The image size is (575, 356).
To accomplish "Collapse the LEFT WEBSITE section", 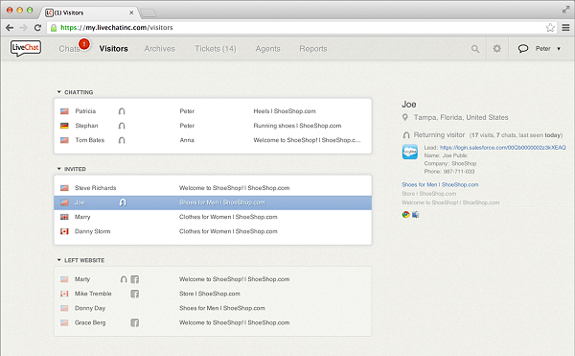I will tap(59, 260).
